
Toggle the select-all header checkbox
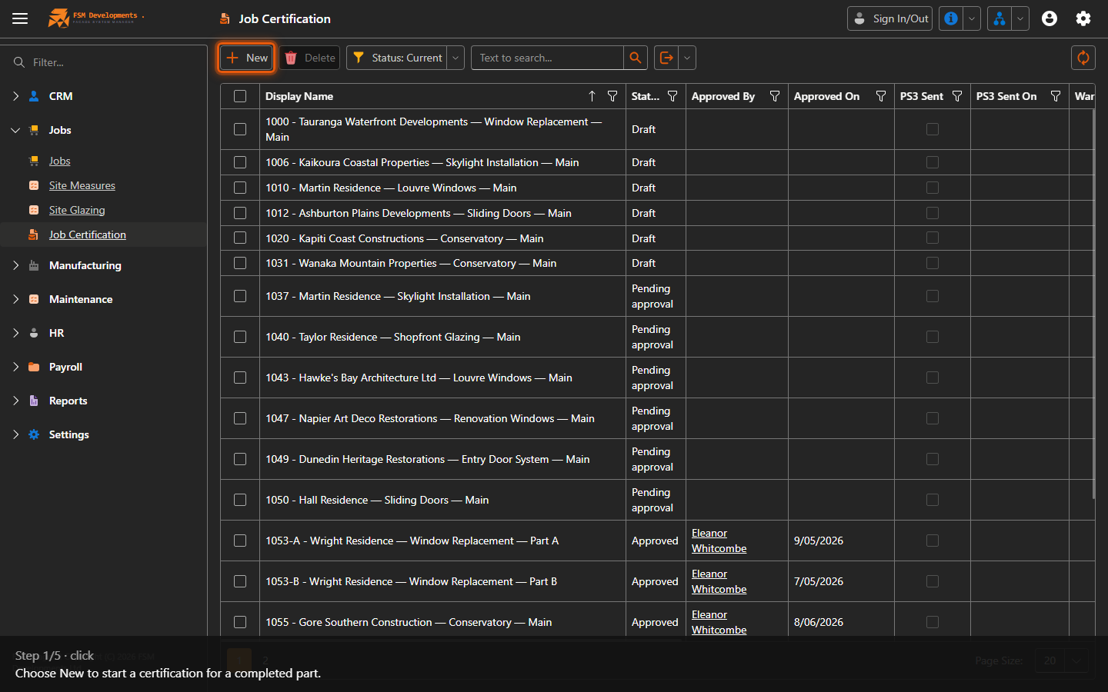tap(240, 96)
